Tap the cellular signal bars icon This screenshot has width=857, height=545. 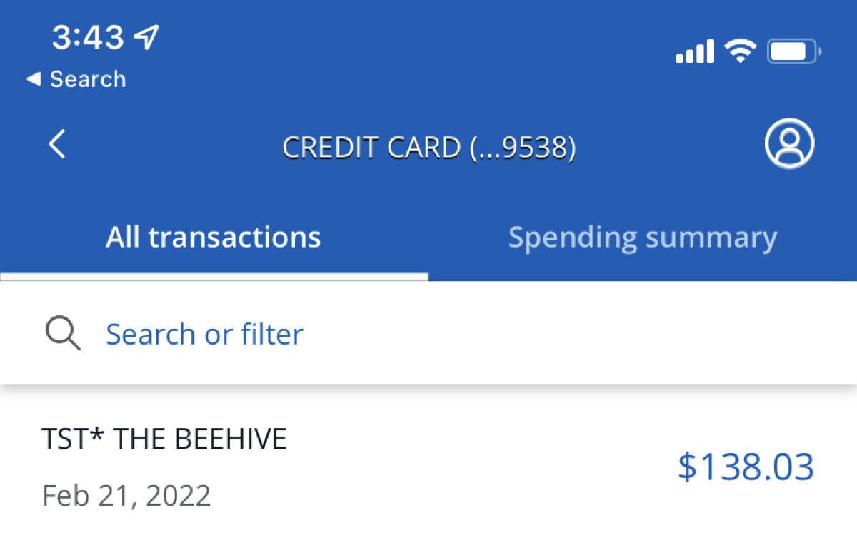[x=694, y=51]
